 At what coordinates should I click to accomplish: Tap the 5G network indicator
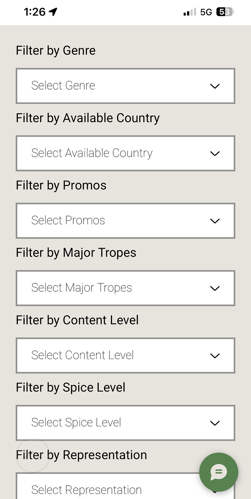[x=206, y=12]
